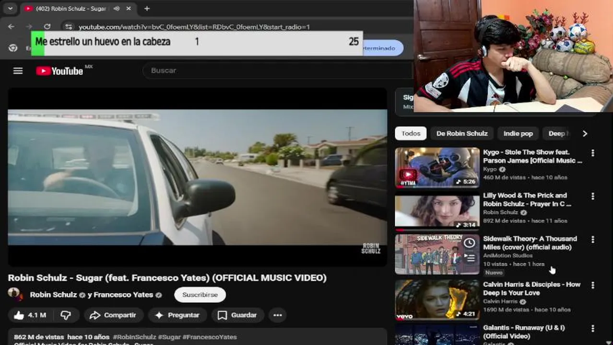This screenshot has height=345, width=613.
Task: Open Sidewalk Theory A Thousand Miles title
Action: tap(530, 243)
